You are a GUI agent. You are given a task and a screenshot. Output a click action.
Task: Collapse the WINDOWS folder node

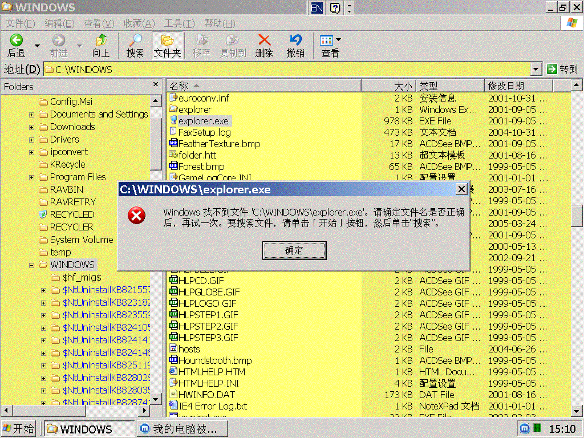pyautogui.click(x=32, y=265)
